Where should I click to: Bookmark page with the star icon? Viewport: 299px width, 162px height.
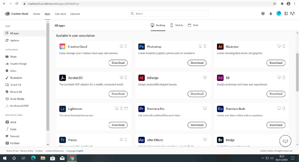tap(274, 4)
